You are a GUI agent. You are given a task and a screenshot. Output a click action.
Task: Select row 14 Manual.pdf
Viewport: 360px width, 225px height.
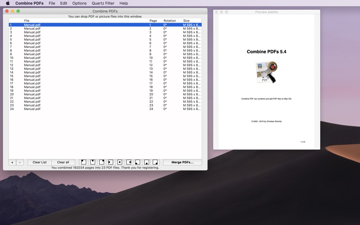[x=105, y=72]
